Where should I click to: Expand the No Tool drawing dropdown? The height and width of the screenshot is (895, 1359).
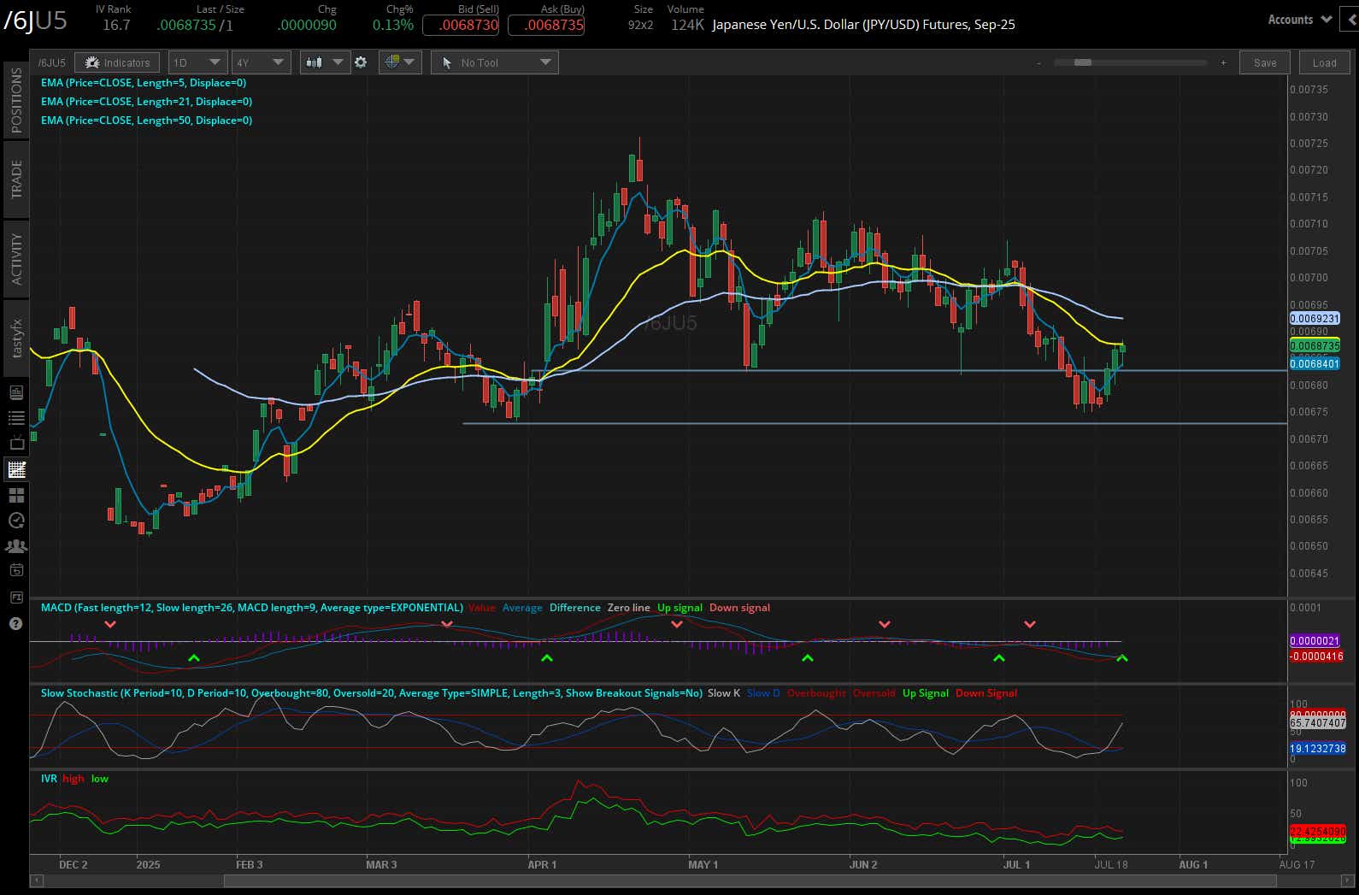[x=495, y=62]
